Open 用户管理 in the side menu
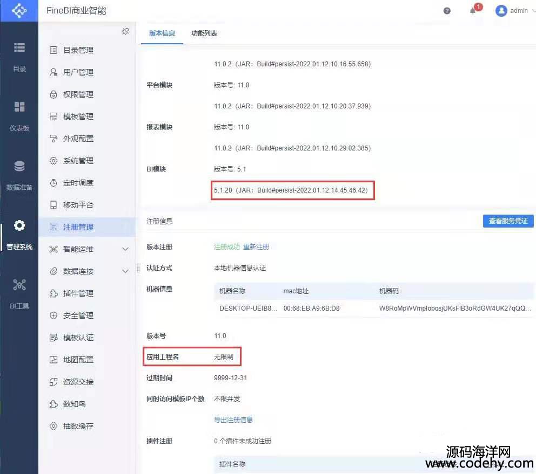The width and height of the screenshot is (536, 474). click(x=87, y=72)
